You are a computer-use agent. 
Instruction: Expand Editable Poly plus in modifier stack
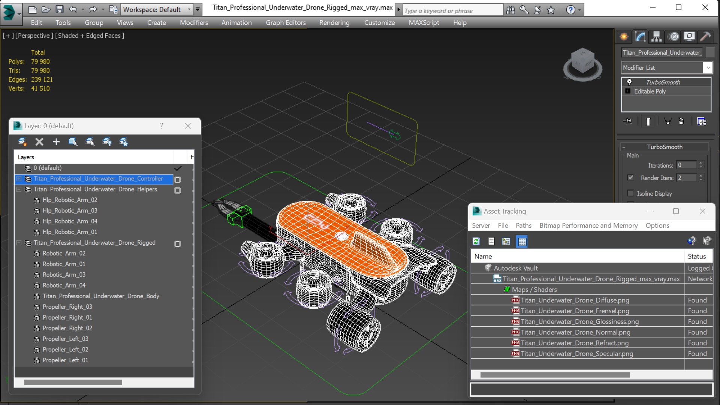[x=628, y=91]
